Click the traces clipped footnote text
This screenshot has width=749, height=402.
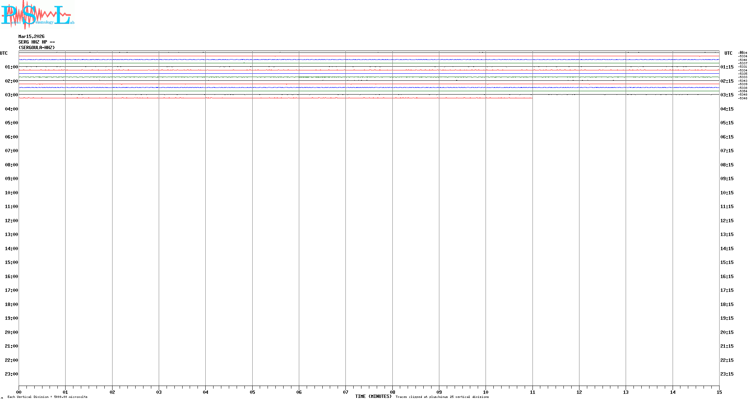[442, 397]
